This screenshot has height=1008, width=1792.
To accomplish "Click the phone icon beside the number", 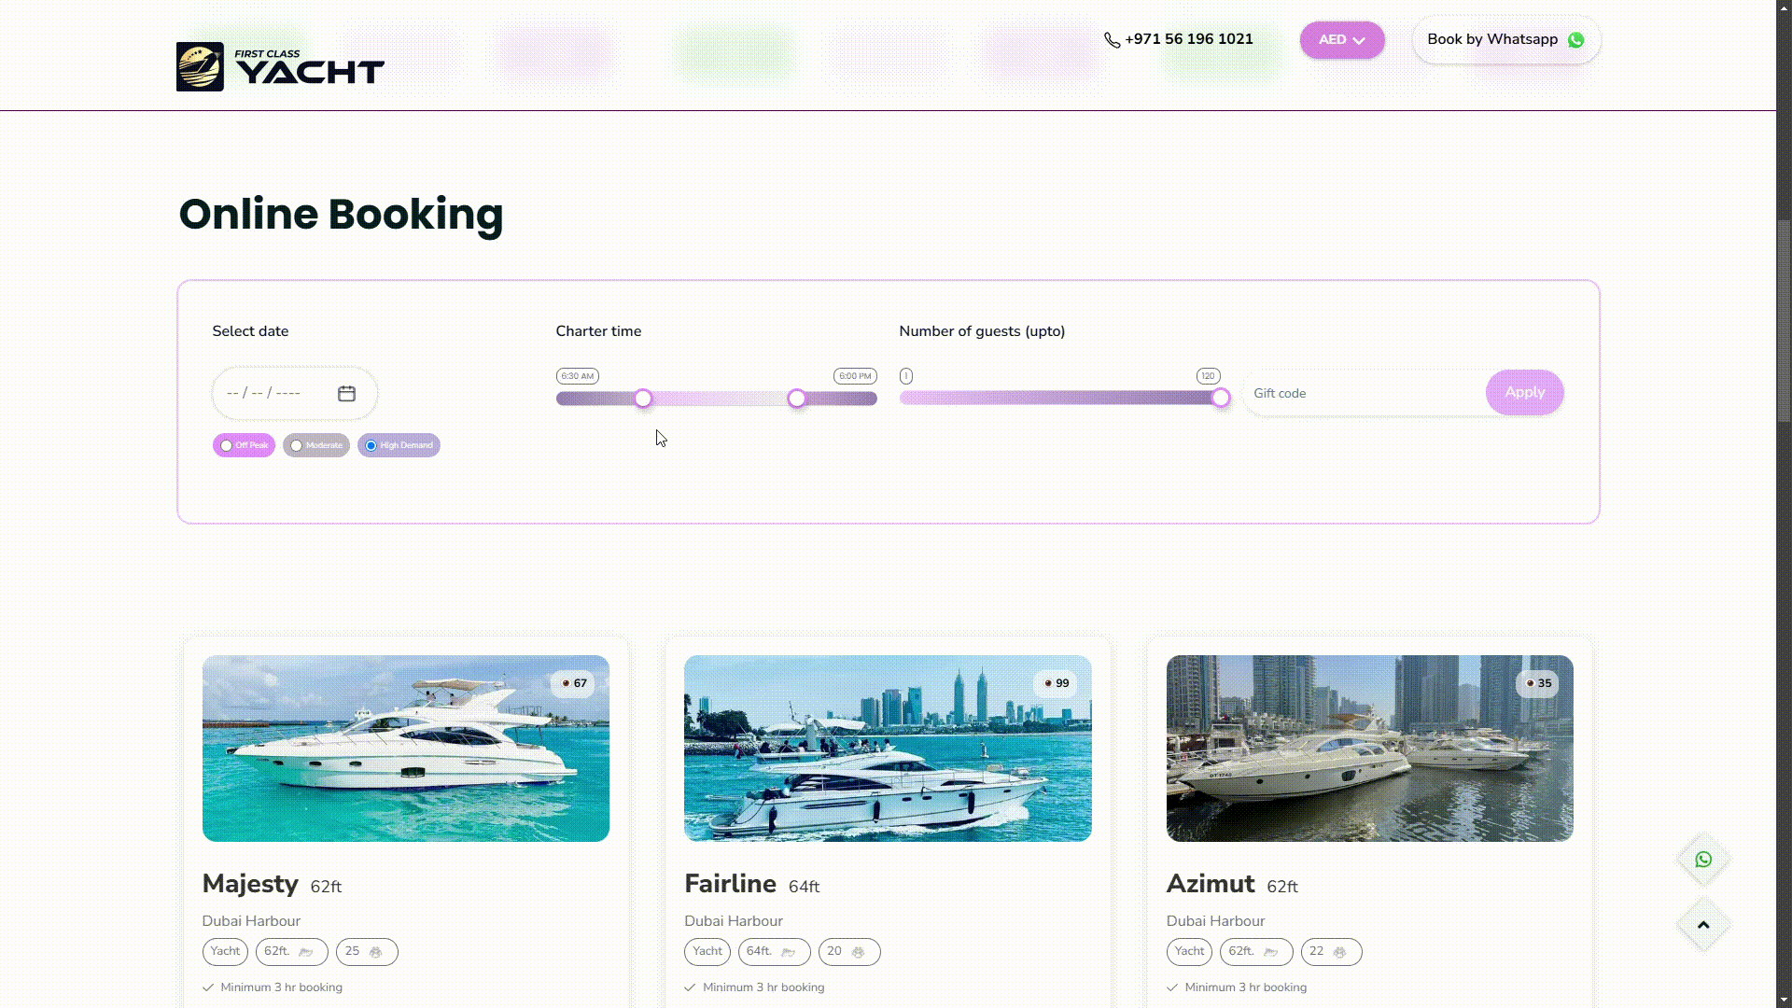I will pos(1112,40).
